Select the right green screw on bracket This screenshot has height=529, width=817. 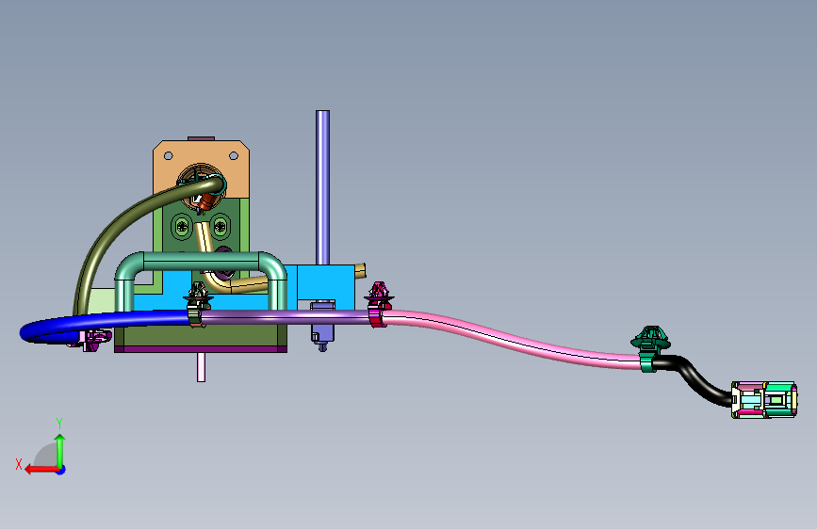pos(221,227)
